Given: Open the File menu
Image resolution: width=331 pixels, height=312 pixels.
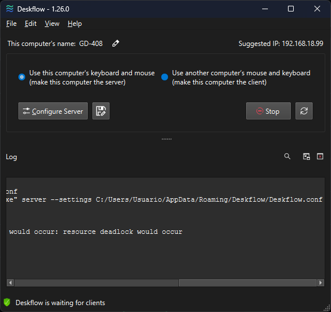Looking at the screenshot, I should coord(11,24).
